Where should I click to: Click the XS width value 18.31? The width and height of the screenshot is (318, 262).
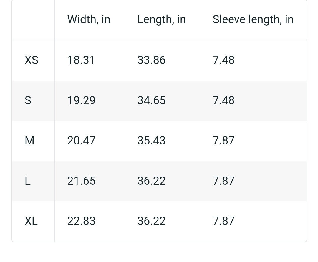(81, 60)
